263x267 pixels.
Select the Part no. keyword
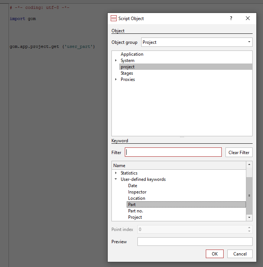tap(135, 211)
